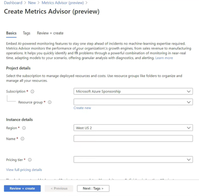Viewport: 199px width, 196px height.
Task: Click the Pricing tier info icon
Action: click(30, 160)
